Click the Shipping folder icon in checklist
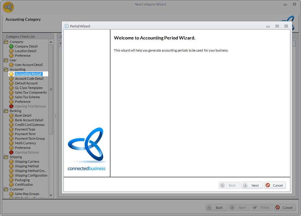Image resolution: width=301 pixels, height=216 pixels. (x=6, y=157)
